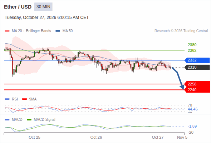Click the Oct 27 date axis label
Screen dimensions: 211x143
tap(158, 137)
